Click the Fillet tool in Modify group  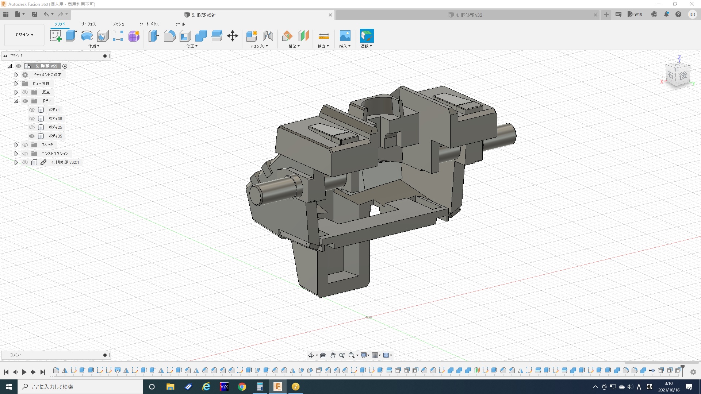(169, 36)
